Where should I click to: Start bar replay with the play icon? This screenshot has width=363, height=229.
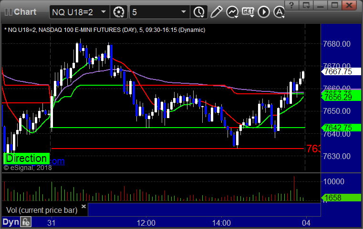[264, 12]
